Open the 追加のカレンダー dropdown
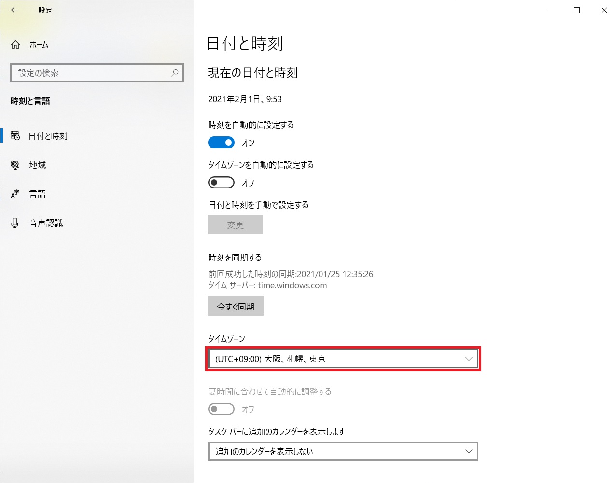Image resolution: width=616 pixels, height=483 pixels. [343, 451]
